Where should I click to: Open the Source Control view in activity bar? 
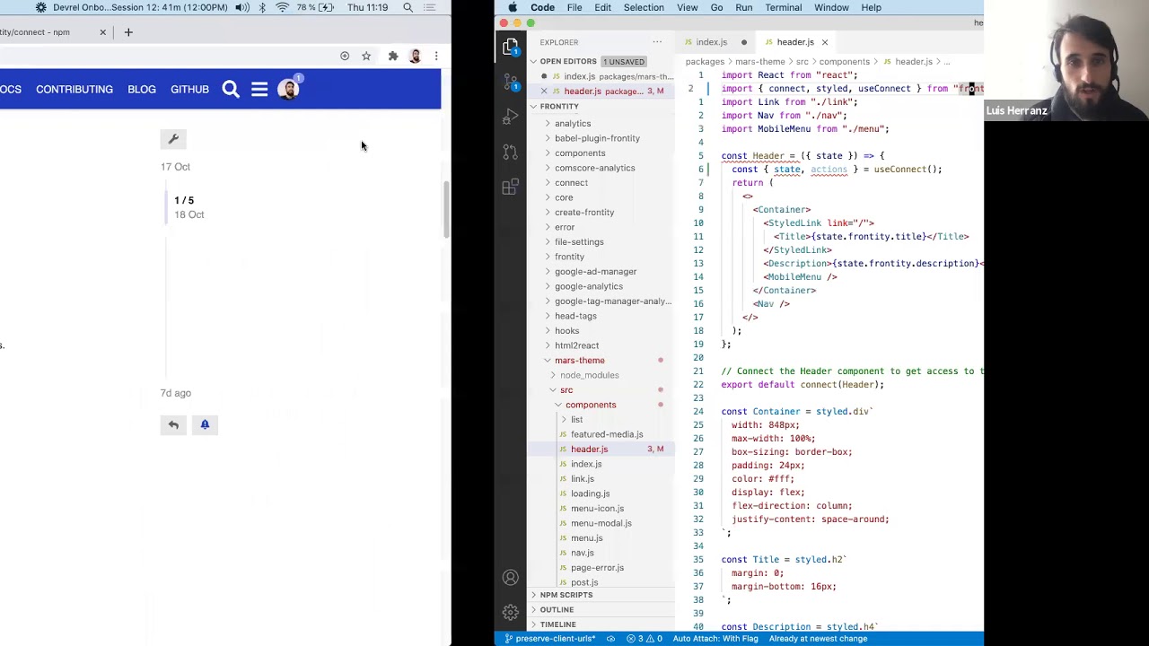[511, 82]
